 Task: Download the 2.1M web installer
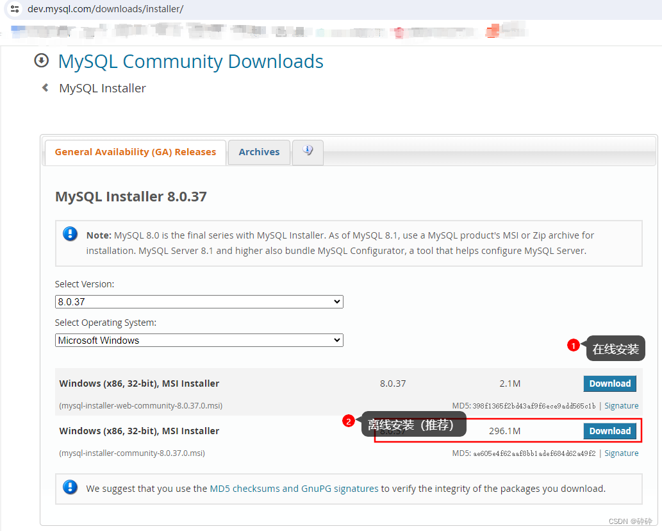point(609,383)
